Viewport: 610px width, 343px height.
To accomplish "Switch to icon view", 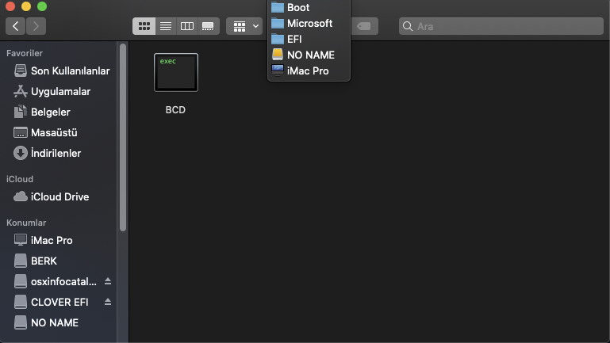I will pos(144,26).
